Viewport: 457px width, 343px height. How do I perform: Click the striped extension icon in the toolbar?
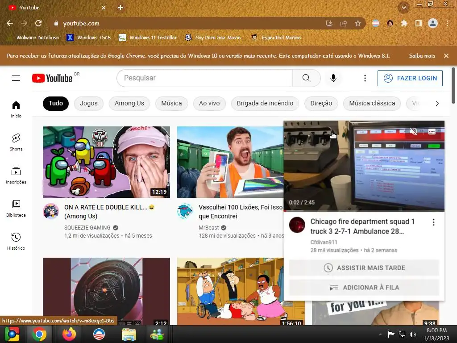coord(376,23)
